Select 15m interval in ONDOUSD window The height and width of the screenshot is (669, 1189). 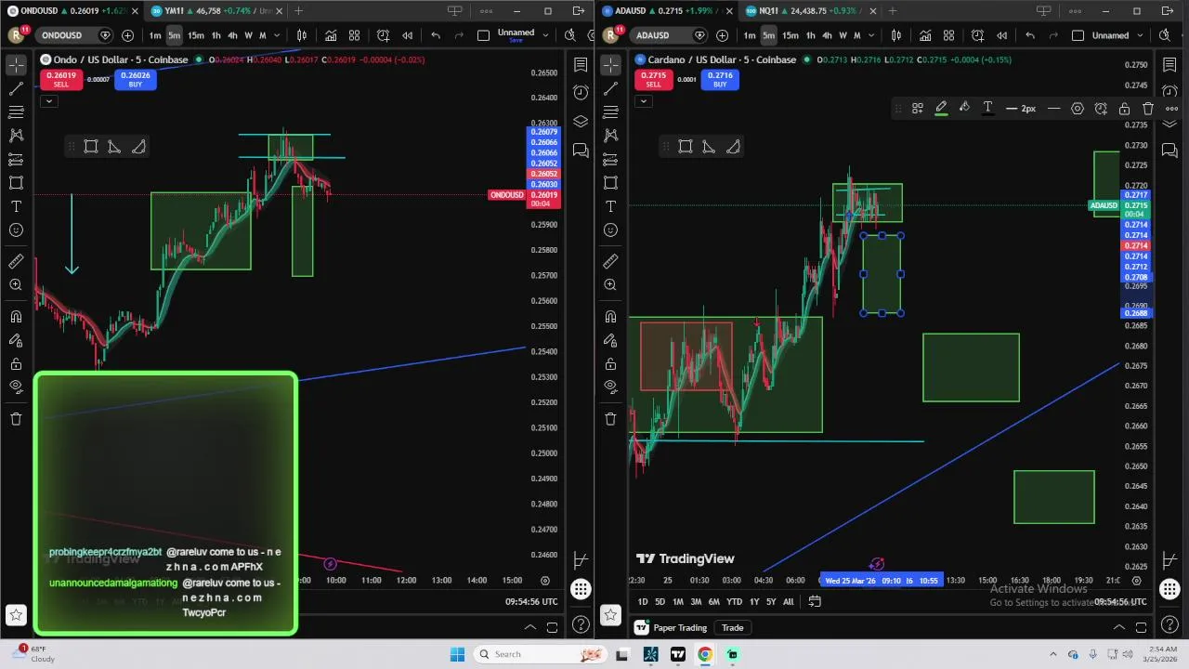click(x=196, y=35)
